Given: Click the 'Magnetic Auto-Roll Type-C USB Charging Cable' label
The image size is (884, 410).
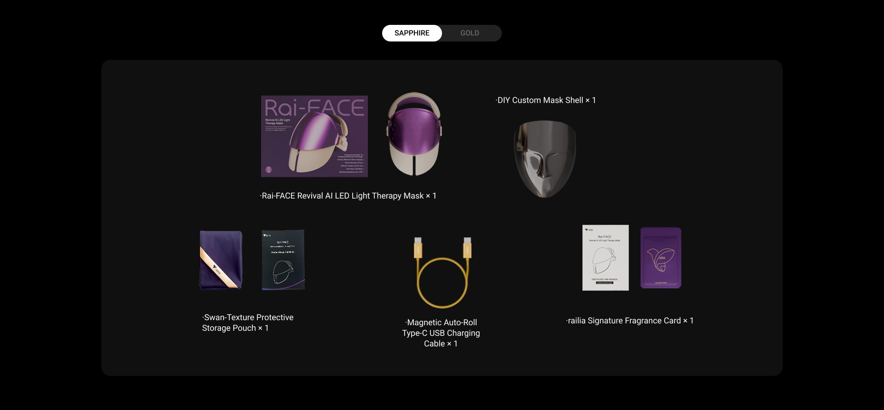Looking at the screenshot, I should pos(441,333).
